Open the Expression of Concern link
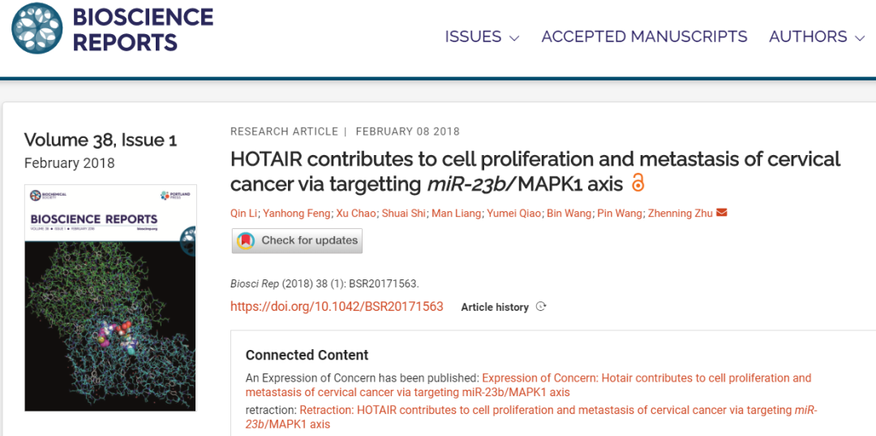876x436 pixels. point(529,385)
